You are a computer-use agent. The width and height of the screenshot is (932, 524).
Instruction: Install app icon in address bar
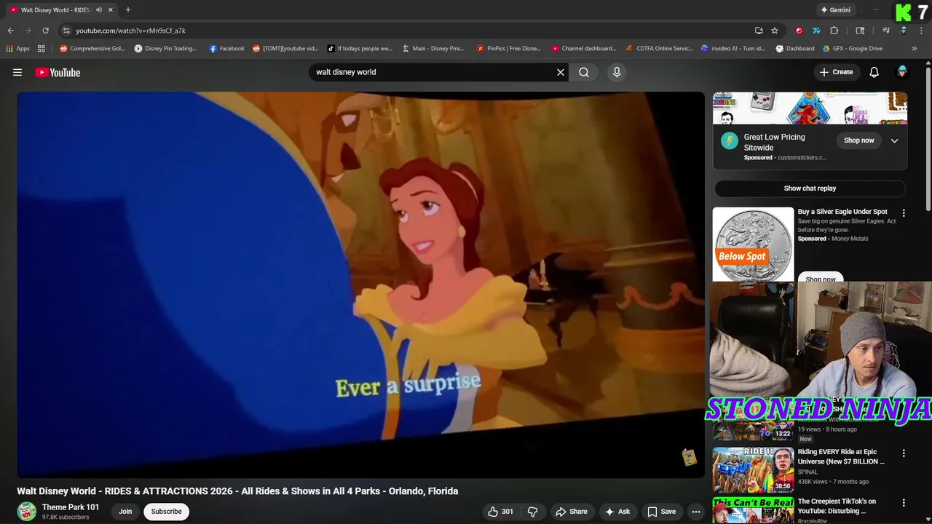tap(759, 31)
